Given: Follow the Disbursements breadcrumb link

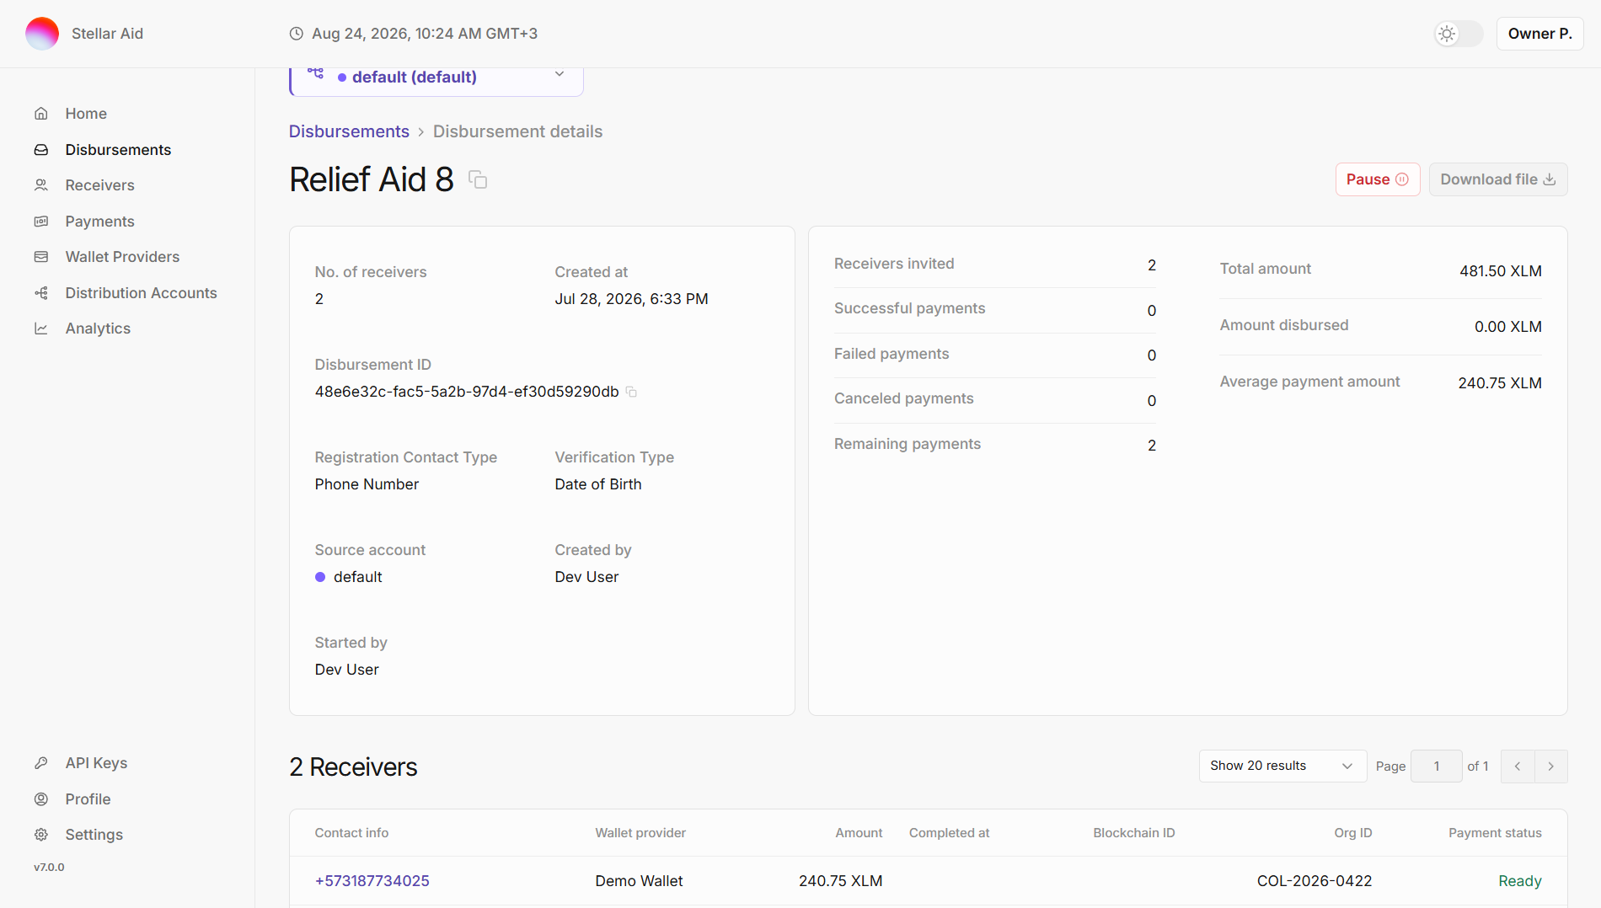Looking at the screenshot, I should (349, 131).
